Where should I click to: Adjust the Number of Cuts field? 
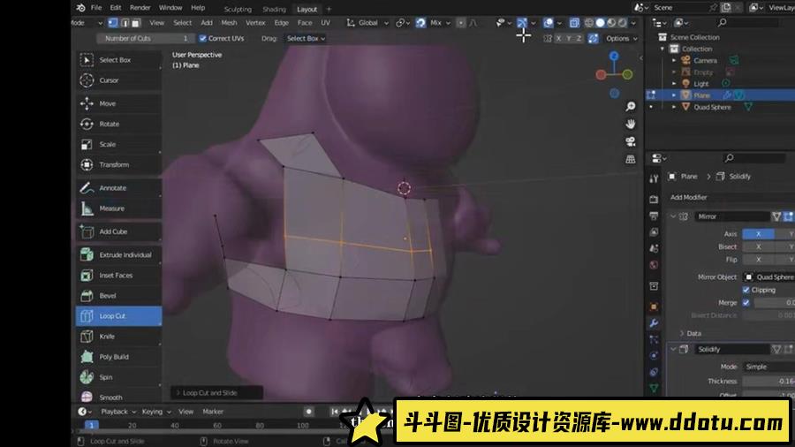145,39
